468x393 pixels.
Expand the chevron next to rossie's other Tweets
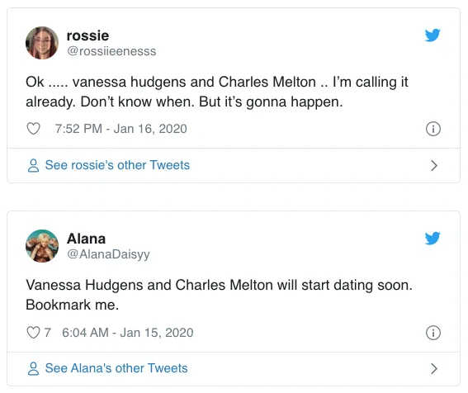click(434, 165)
